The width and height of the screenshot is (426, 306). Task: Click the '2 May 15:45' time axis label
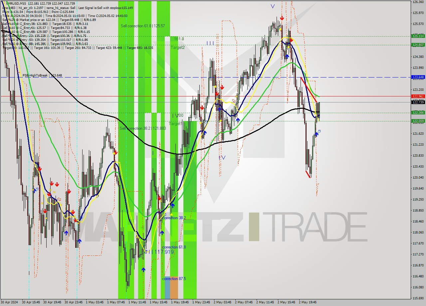286,302
